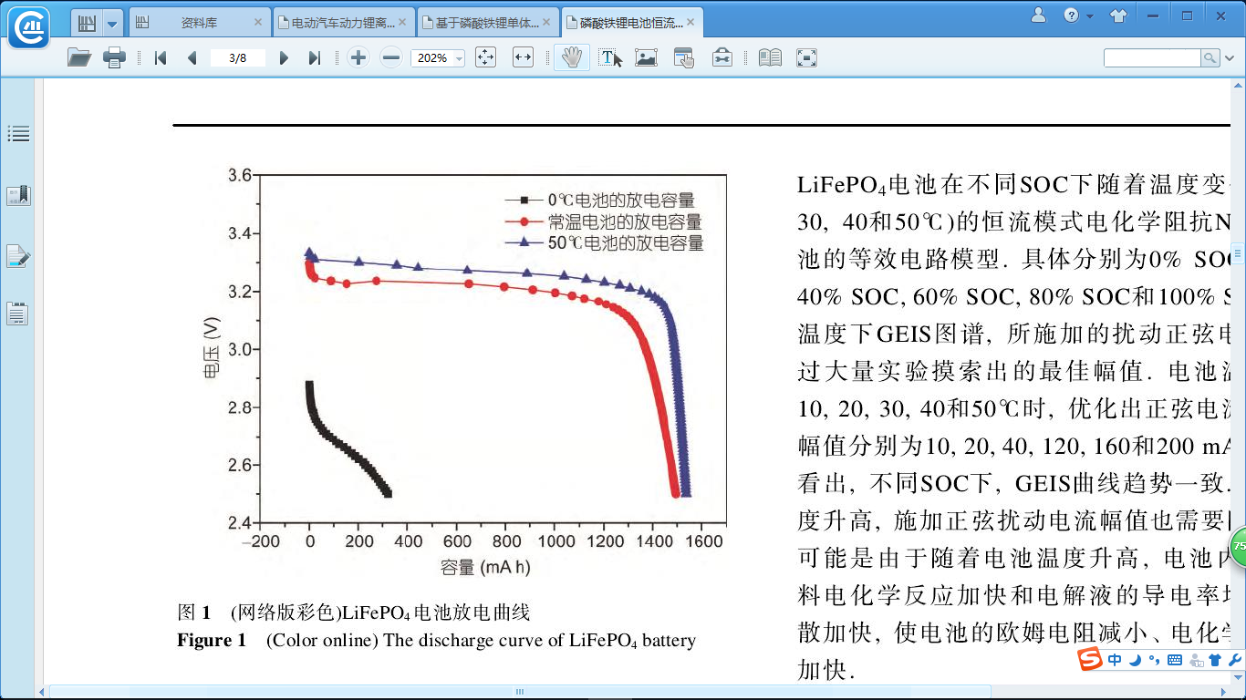This screenshot has width=1246, height=700.
Task: Close the 基于磷酸铁锂单体 tab
Action: pos(546,23)
